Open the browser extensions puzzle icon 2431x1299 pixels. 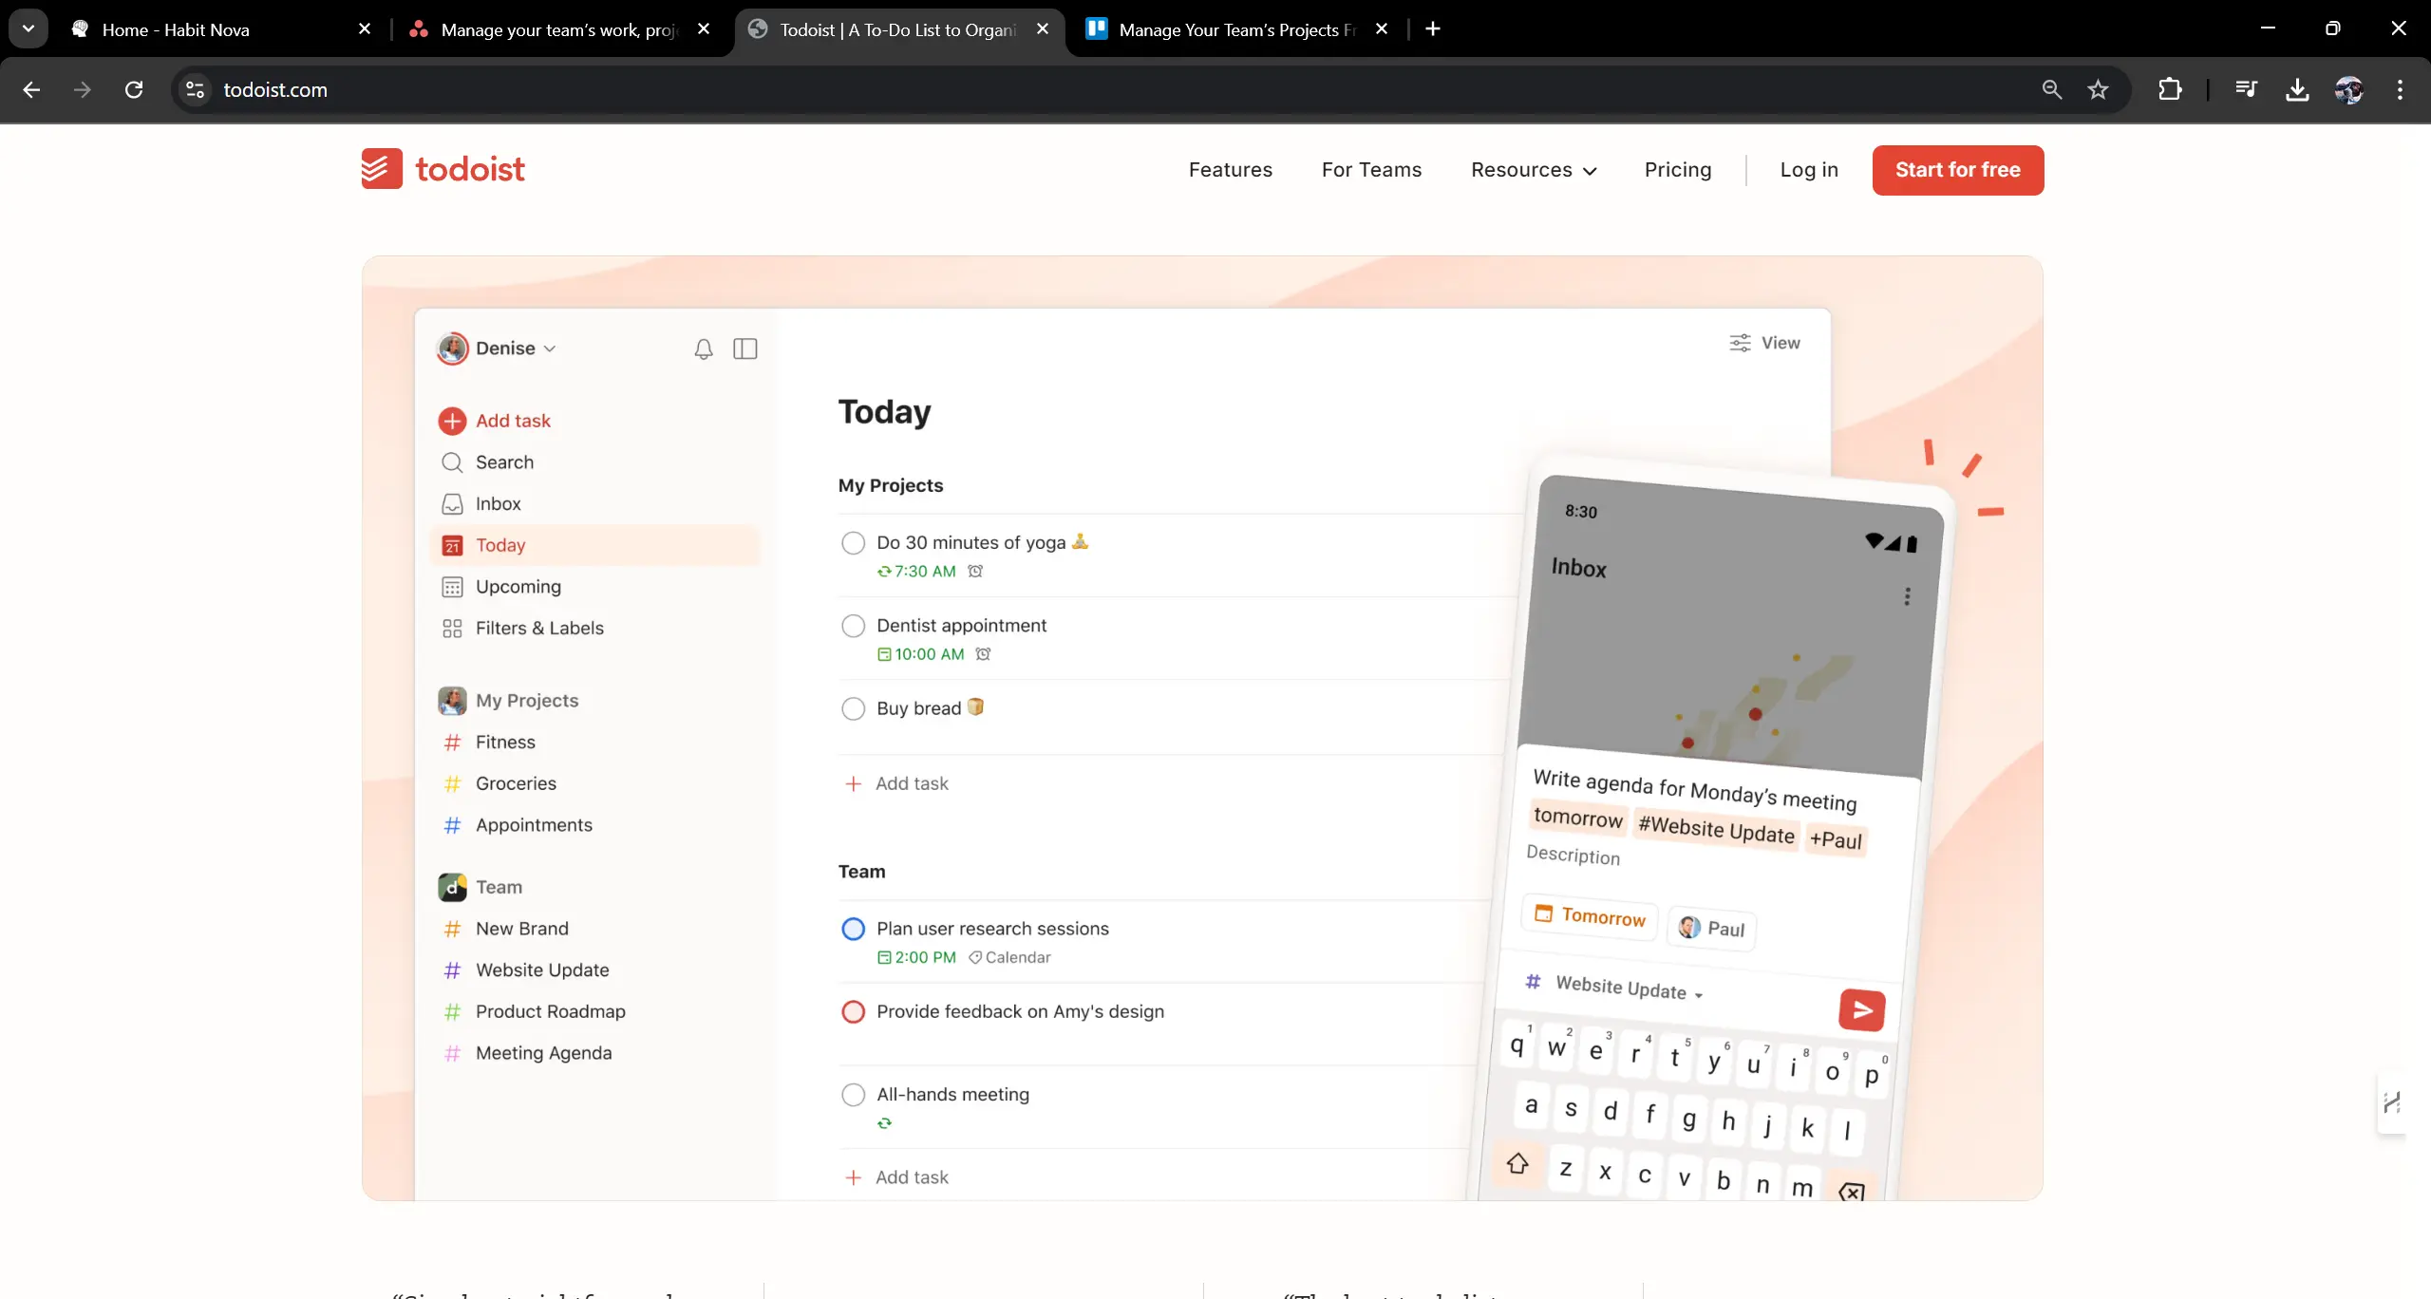(2170, 89)
